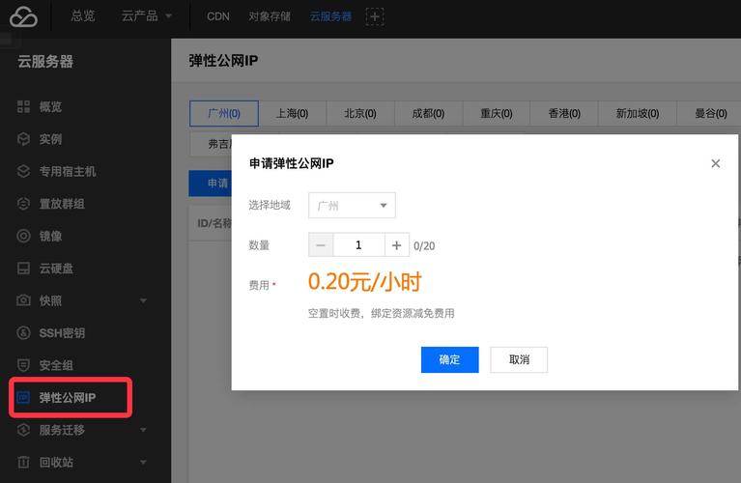The height and width of the screenshot is (483, 741).
Task: Click the 镜像 disc icon
Action: (x=23, y=236)
